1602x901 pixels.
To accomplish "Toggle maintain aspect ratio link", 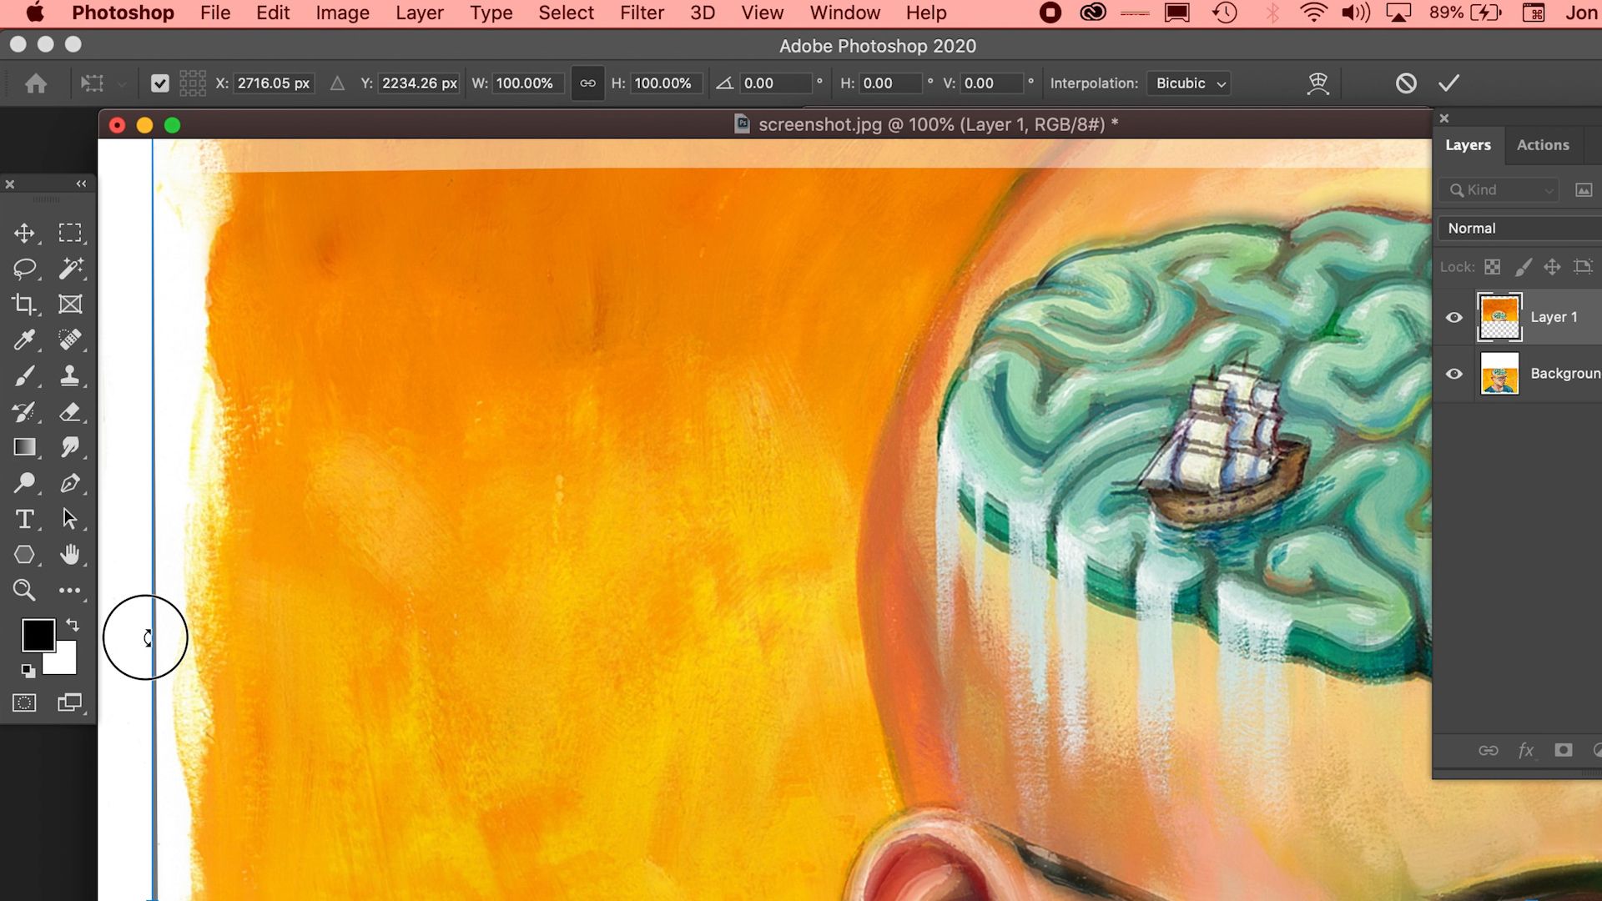I will pyautogui.click(x=588, y=83).
